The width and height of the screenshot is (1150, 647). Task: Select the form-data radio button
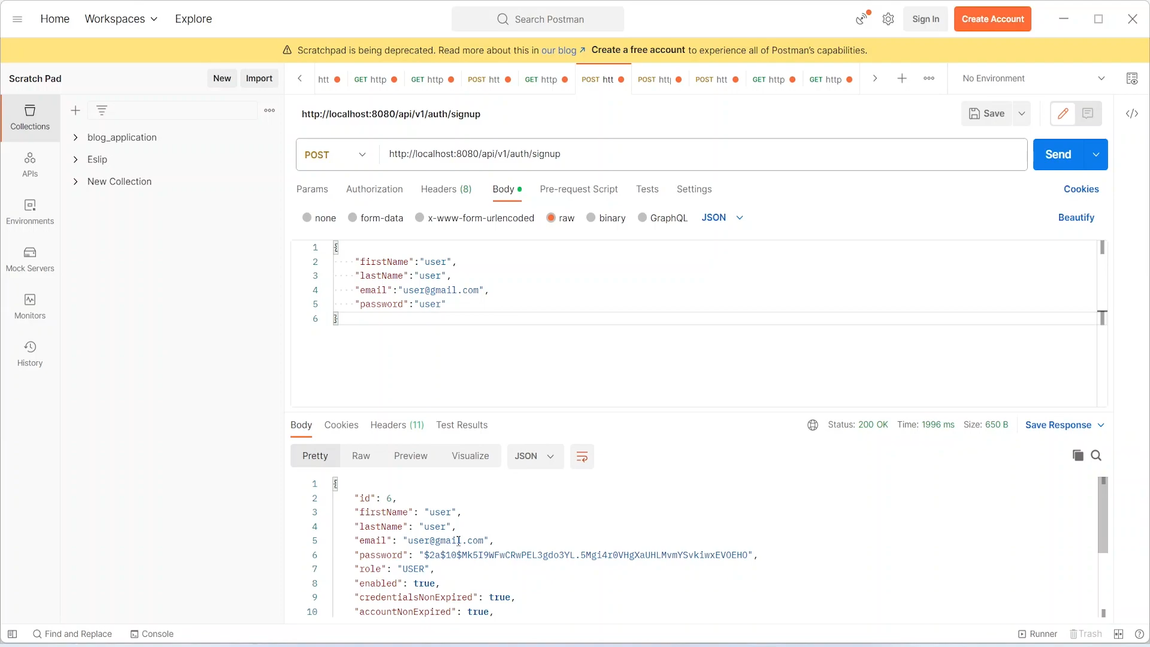353,217
